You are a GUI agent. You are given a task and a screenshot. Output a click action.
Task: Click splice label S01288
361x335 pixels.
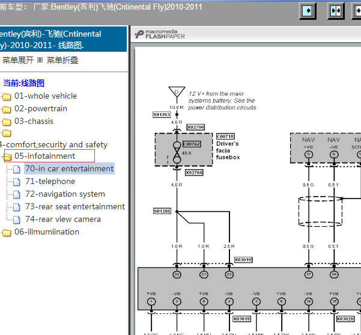coord(162,211)
